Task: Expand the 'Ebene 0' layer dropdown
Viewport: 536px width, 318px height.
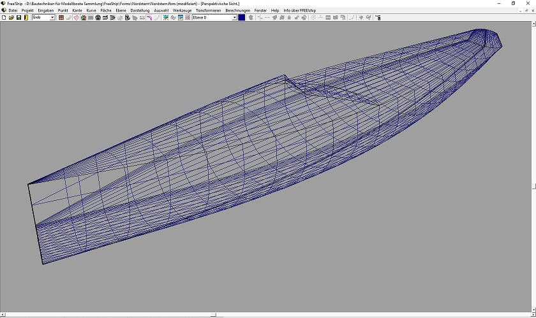Action: point(234,18)
